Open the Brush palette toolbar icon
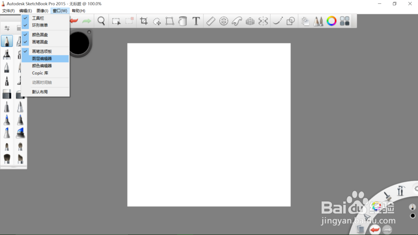Viewport: 418px width, 235px height. 318,21
